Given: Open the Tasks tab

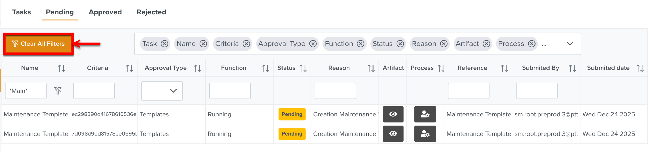Looking at the screenshot, I should click(x=22, y=12).
